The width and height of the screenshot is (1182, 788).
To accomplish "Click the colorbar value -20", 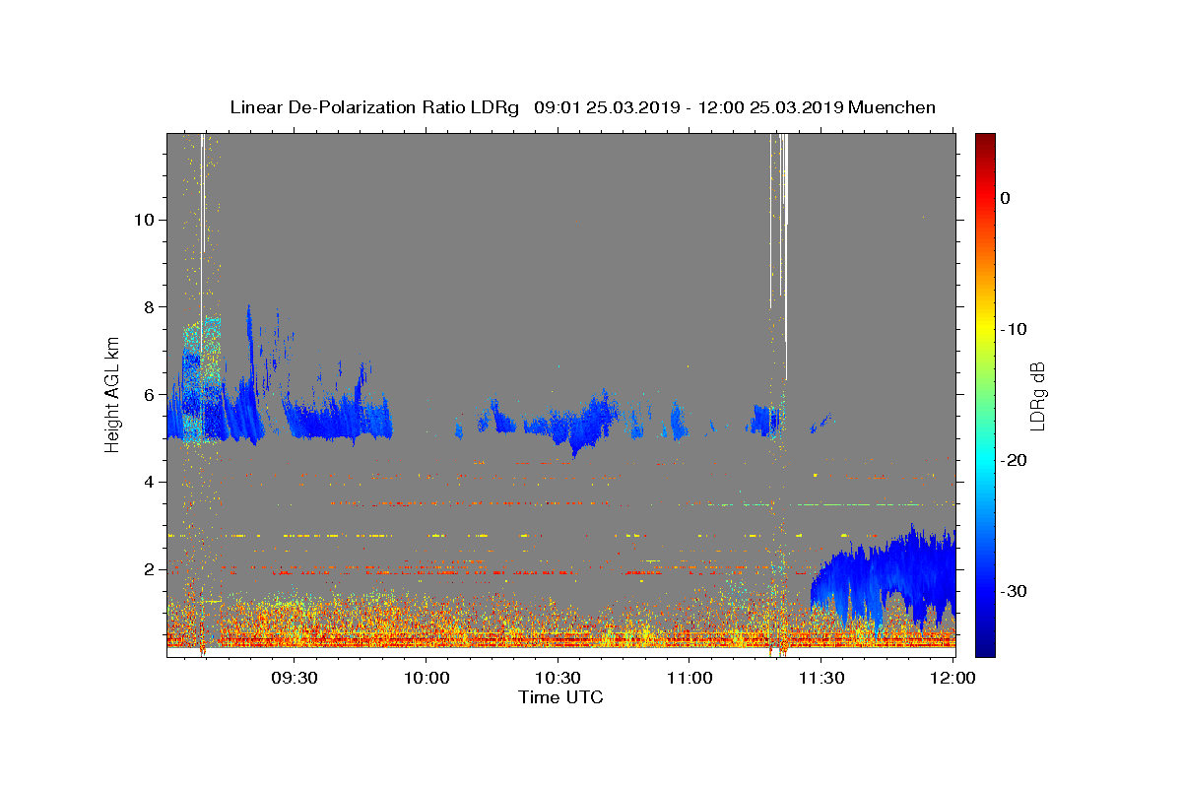I will point(1015,460).
